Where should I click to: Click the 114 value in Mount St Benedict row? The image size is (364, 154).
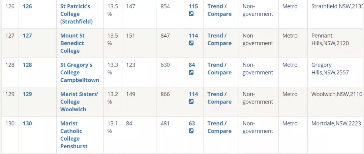coord(193,36)
